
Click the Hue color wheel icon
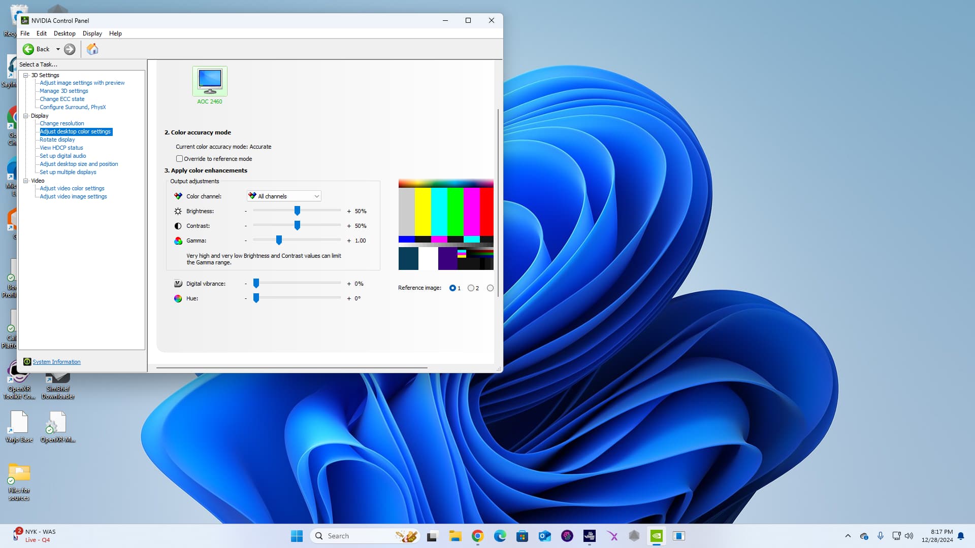pos(178,298)
